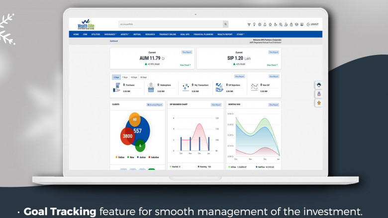Click Download Report in Clients panel
Screen dimensions: 388x218
(155, 105)
